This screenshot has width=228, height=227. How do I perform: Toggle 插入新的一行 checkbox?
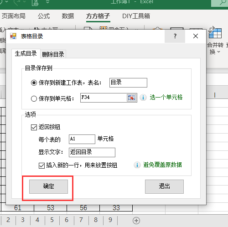click(x=41, y=165)
